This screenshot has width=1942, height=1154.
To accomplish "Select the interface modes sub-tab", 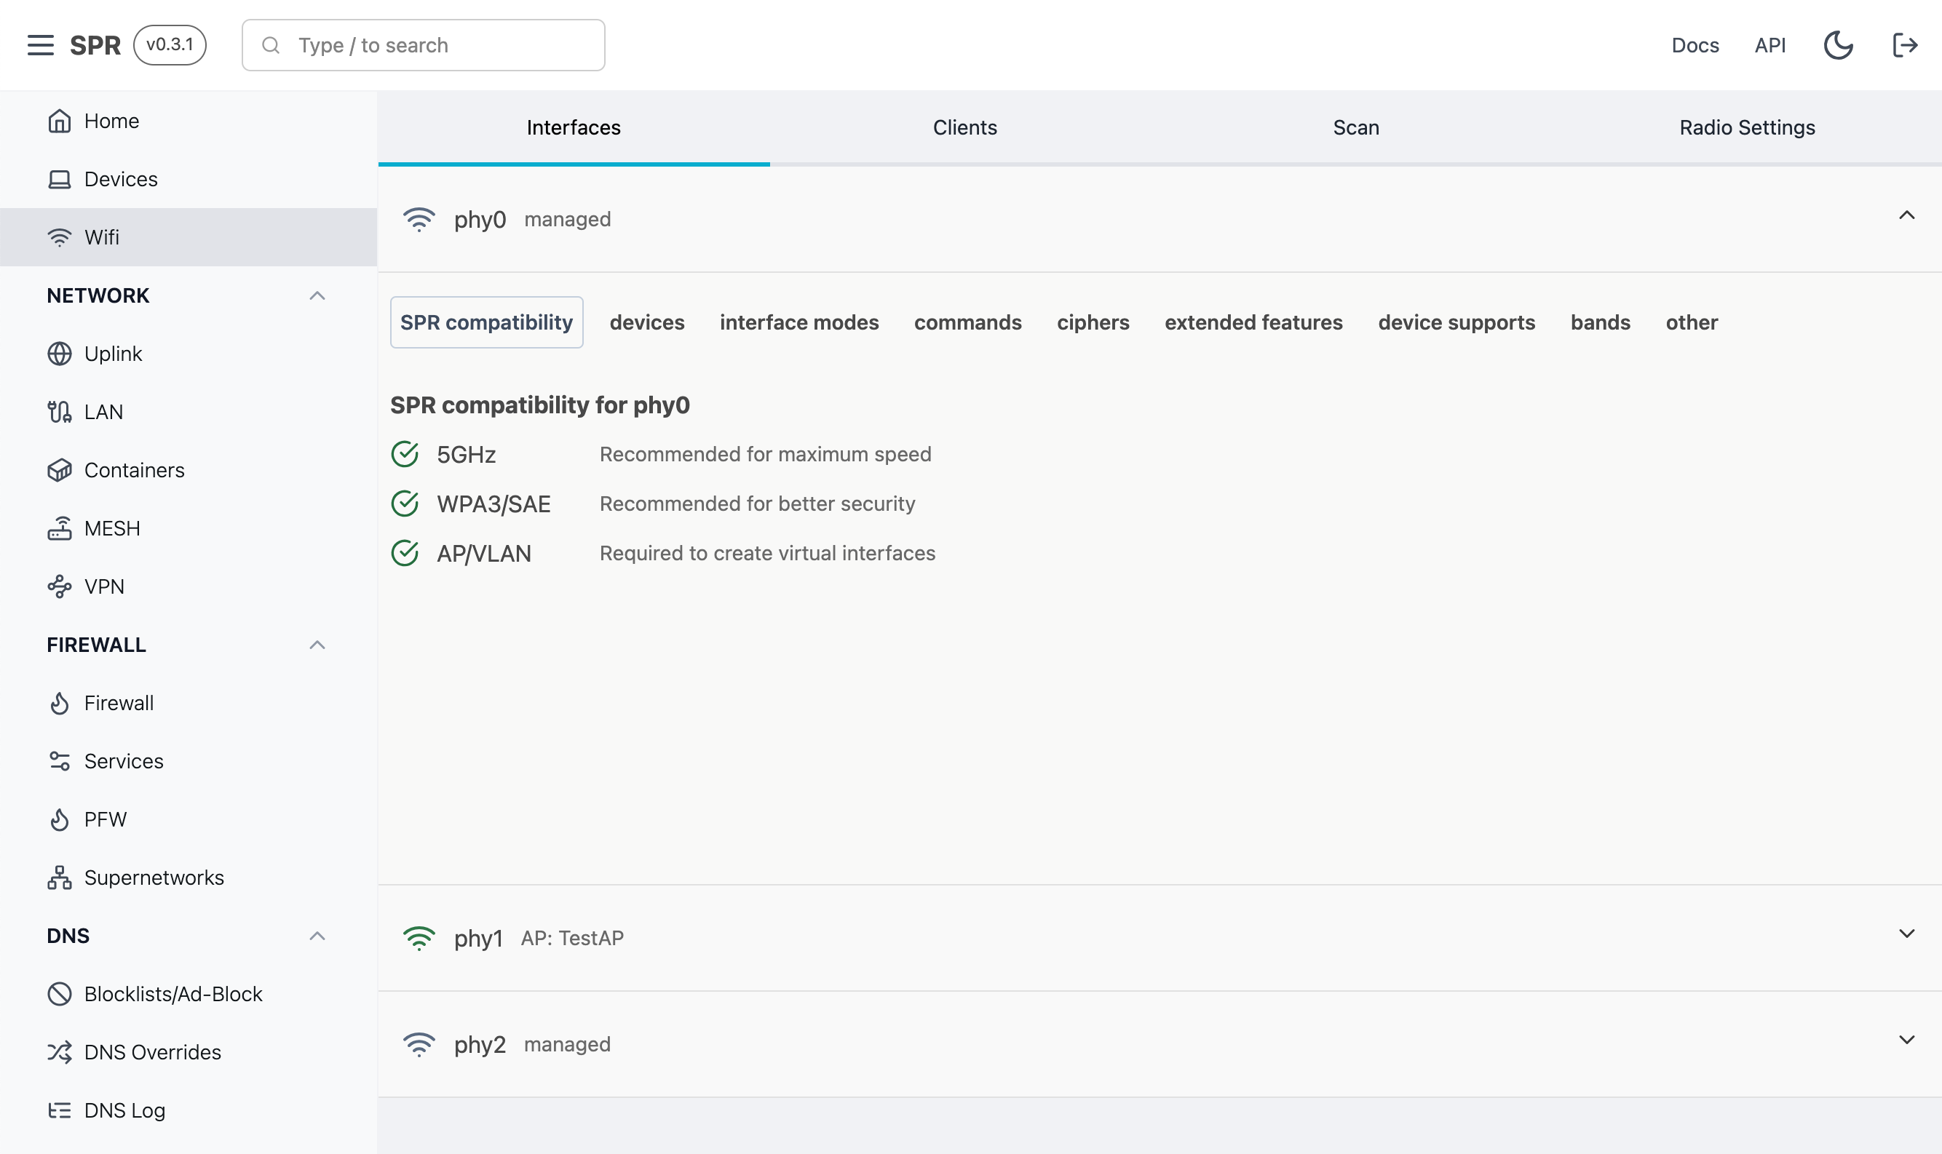I will (x=799, y=323).
